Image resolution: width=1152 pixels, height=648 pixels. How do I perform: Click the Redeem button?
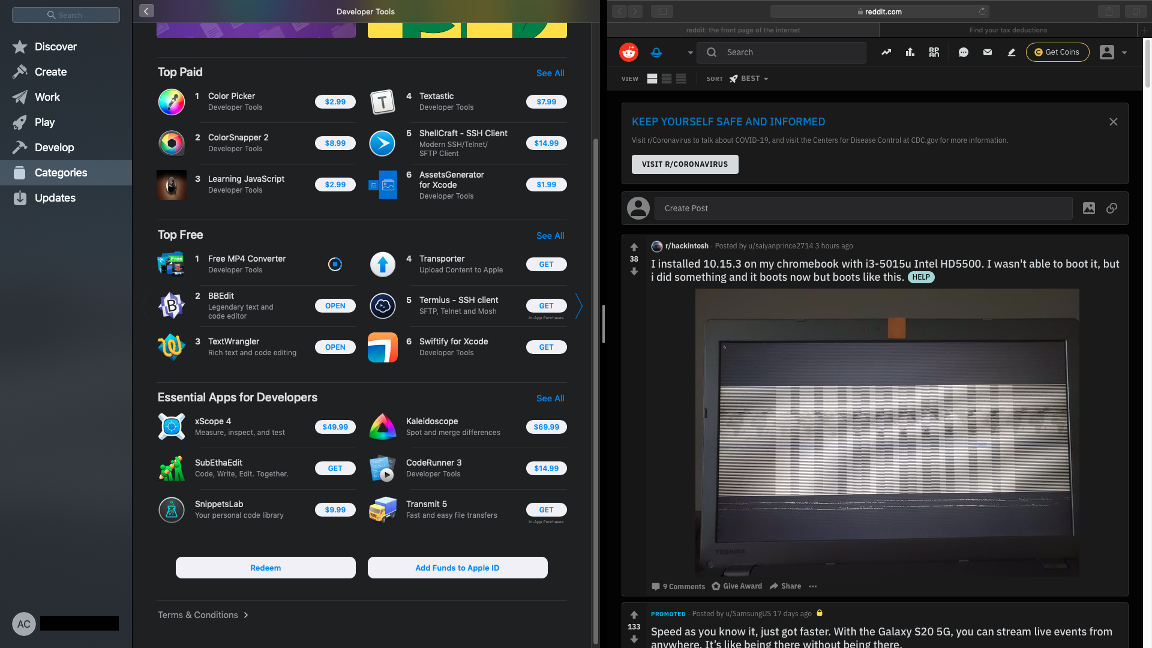(266, 568)
